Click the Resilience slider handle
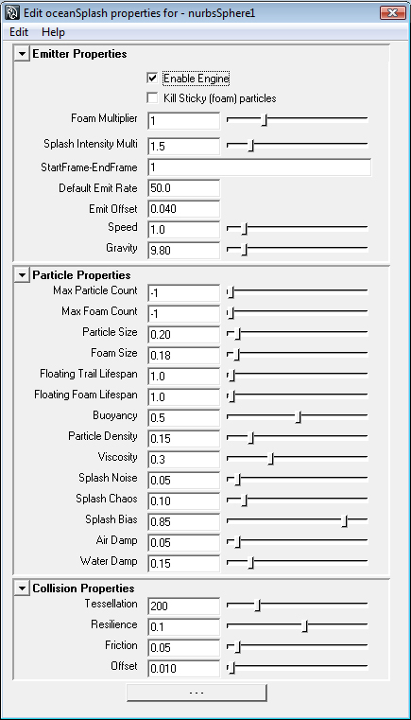The height and width of the screenshot is (720, 411). tap(305, 626)
